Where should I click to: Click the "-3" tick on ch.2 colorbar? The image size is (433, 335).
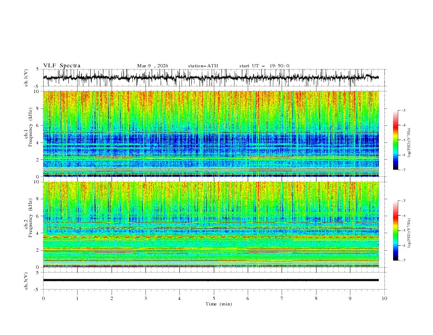coord(403,201)
